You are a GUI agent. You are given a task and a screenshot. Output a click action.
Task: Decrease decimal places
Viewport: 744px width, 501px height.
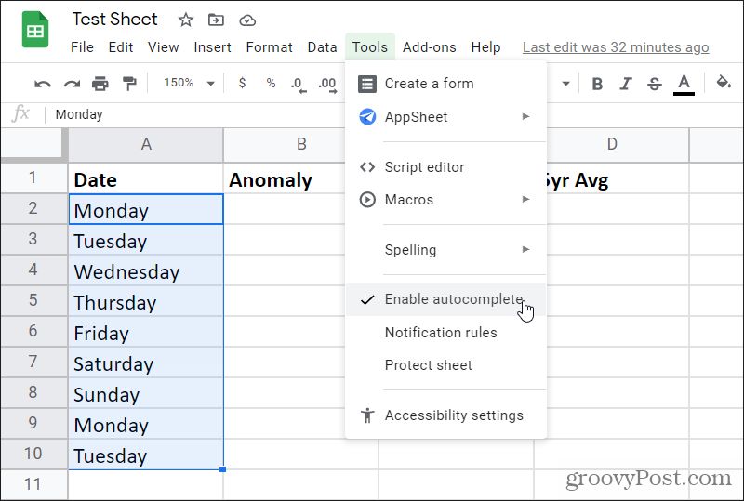[x=298, y=85]
